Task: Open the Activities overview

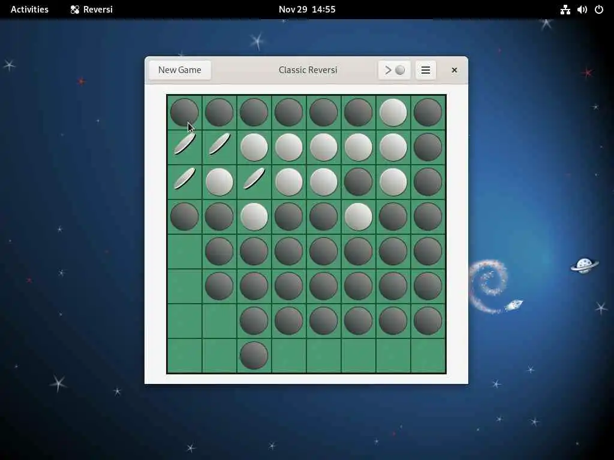Action: coord(29,10)
